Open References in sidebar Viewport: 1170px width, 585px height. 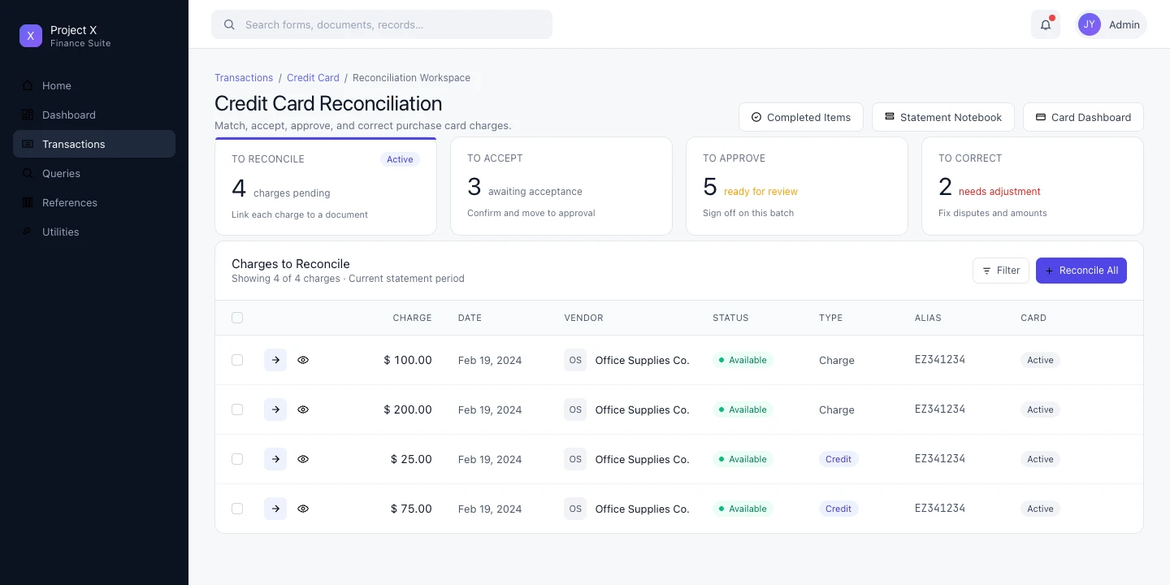tap(94, 202)
